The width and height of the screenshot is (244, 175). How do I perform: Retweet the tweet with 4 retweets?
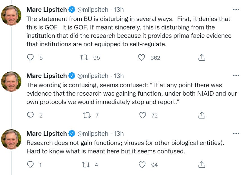coord(84,165)
